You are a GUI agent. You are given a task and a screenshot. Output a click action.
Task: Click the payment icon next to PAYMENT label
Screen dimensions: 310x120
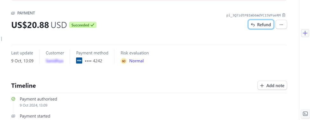(13, 13)
